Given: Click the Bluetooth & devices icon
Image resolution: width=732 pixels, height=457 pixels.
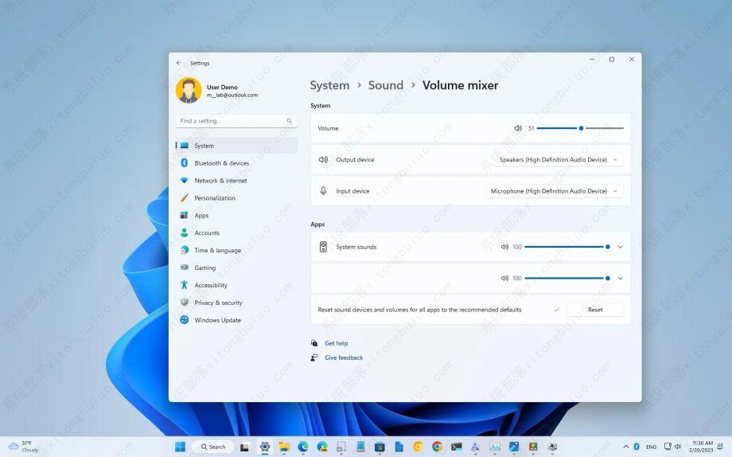Looking at the screenshot, I should (x=185, y=163).
